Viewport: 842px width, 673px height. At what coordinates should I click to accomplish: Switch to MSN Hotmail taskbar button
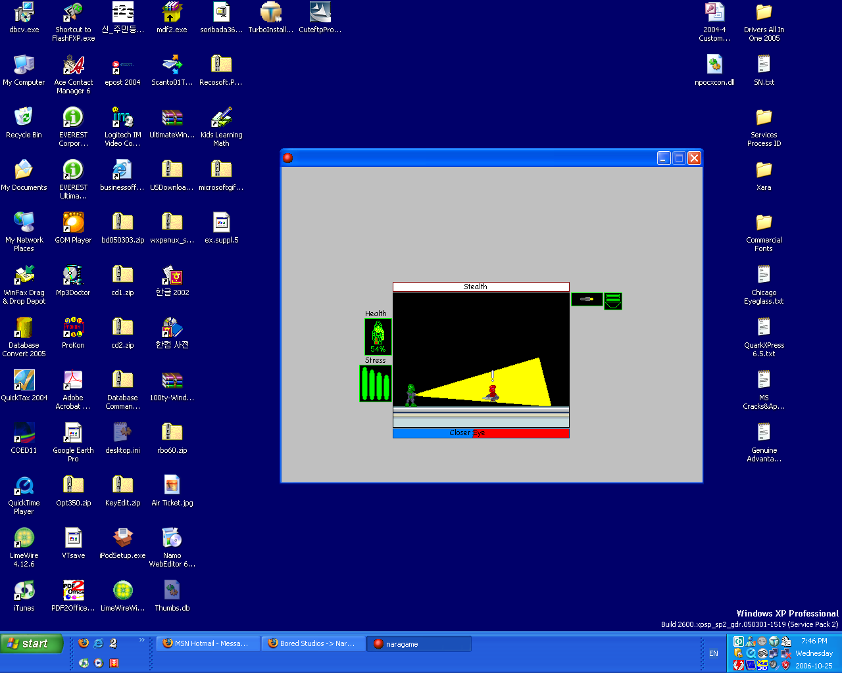[208, 644]
